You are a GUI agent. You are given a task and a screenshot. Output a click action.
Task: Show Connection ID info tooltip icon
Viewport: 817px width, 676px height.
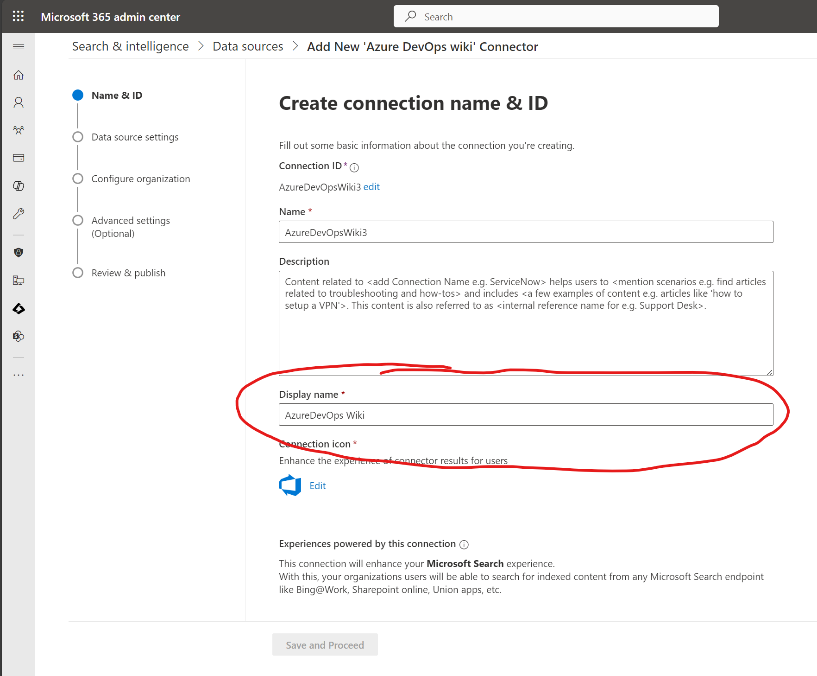tap(354, 167)
